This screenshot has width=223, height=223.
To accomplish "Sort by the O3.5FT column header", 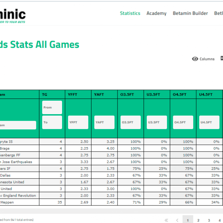I will point(130,94).
